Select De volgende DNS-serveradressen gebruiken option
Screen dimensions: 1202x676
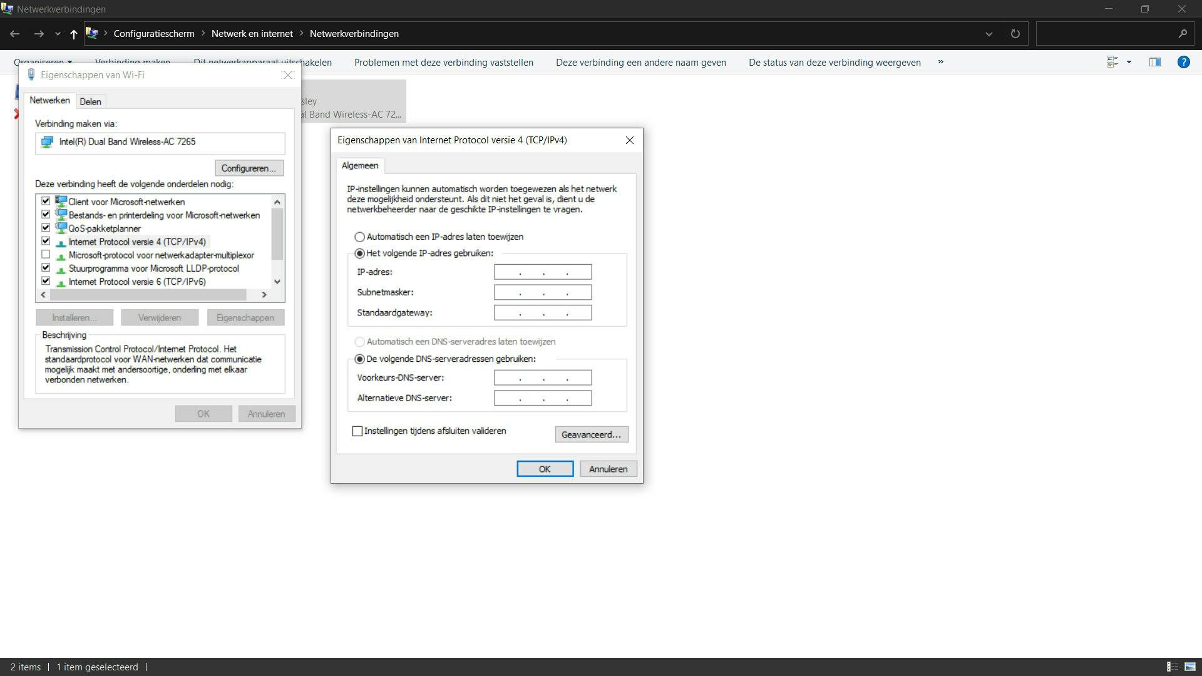[359, 359]
